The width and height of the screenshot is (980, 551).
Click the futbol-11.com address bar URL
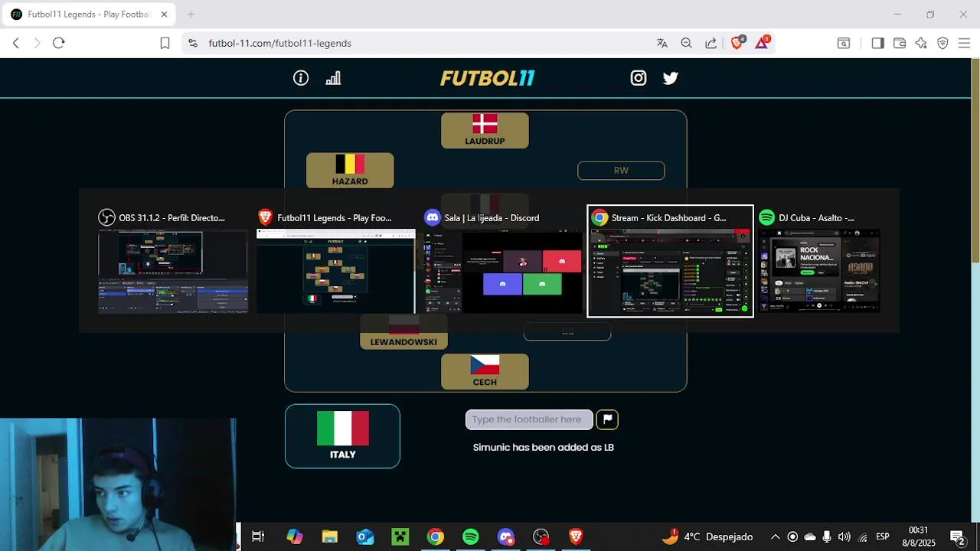tap(279, 43)
